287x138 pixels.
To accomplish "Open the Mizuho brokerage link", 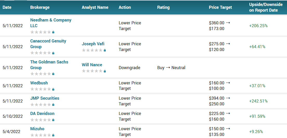I will tap(37, 129).
